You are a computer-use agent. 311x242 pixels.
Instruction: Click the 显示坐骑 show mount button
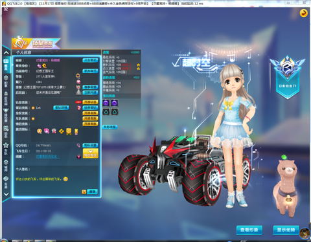click(x=286, y=230)
